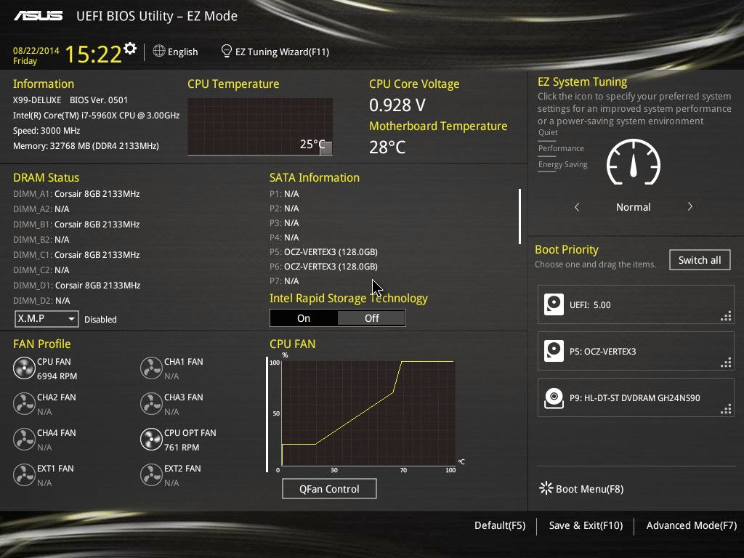Click DIMM_A1 Corsair 8GB 2133MHz row

(76, 193)
